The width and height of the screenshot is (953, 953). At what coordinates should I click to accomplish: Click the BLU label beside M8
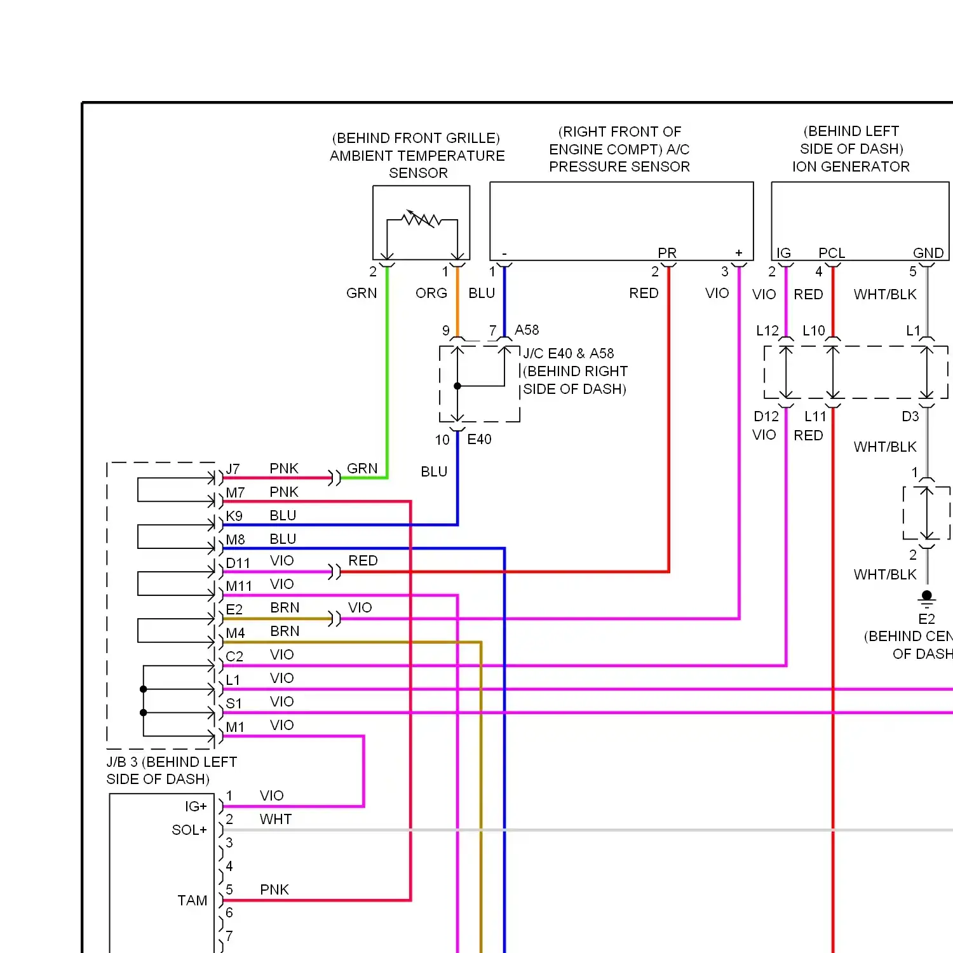coord(283,539)
